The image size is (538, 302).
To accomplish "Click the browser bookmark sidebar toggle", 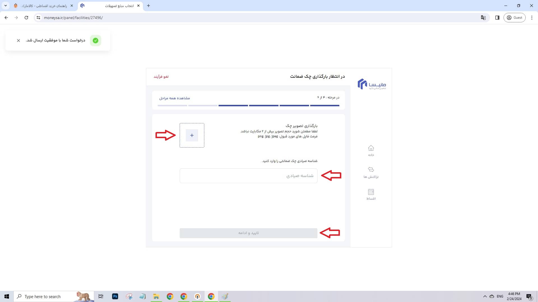I will [x=497, y=17].
